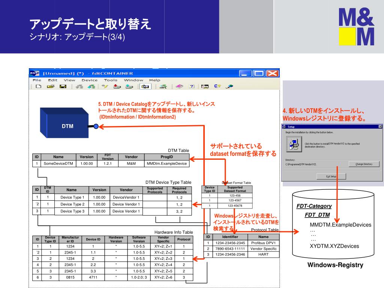The width and height of the screenshot is (384, 288).
Task: Select the MMDtm.ExampleDevice ProgID cell
Action: [167, 163]
